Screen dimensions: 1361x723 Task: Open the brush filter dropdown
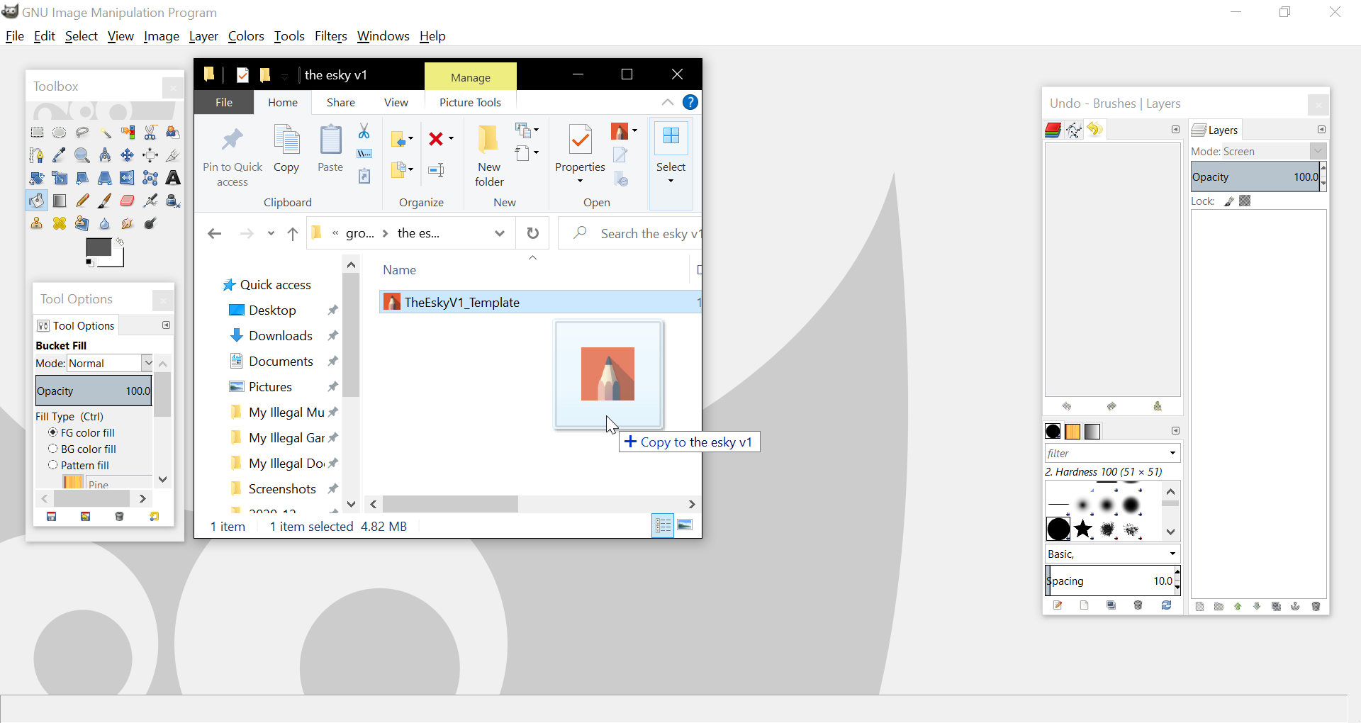click(x=1172, y=454)
